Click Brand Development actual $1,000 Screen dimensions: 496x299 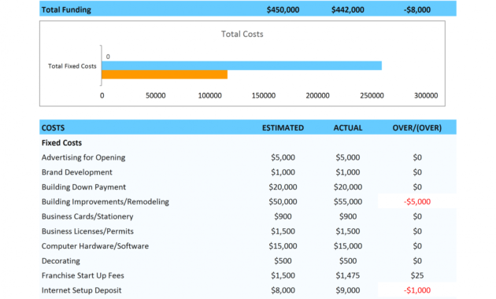coord(348,172)
